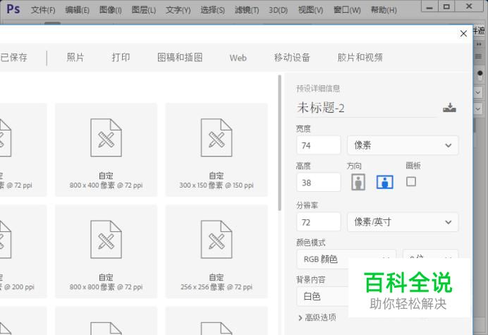The image size is (488, 335).
Task: Minimize the Photoshop window
Action: pyautogui.click(x=429, y=7)
